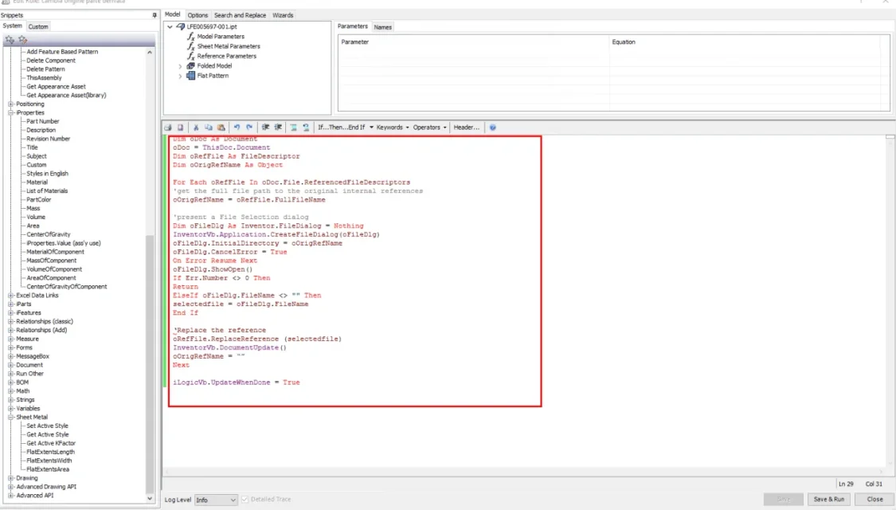Expand the Flat Pattern node
Image resolution: width=896 pixels, height=510 pixels.
click(x=180, y=76)
